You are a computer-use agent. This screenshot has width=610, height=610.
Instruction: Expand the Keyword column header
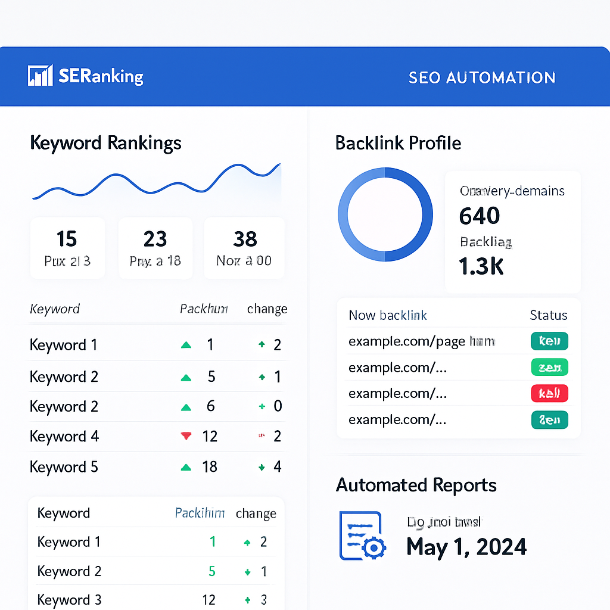(x=55, y=309)
